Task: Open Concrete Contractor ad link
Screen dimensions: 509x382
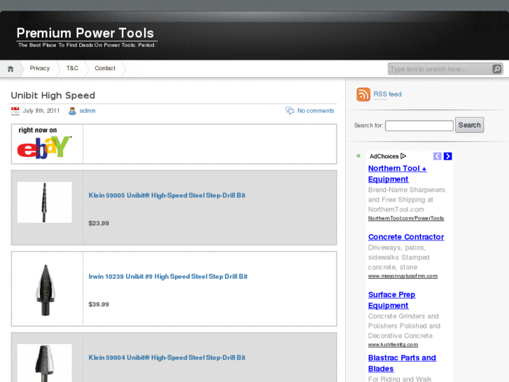Action: pos(406,237)
